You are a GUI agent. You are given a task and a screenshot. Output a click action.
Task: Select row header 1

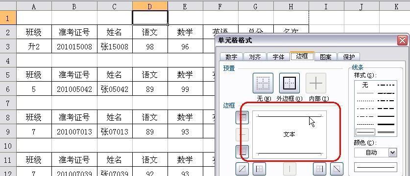[8, 18]
